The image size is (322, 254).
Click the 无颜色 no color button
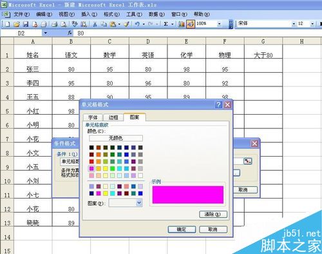pos(116,138)
